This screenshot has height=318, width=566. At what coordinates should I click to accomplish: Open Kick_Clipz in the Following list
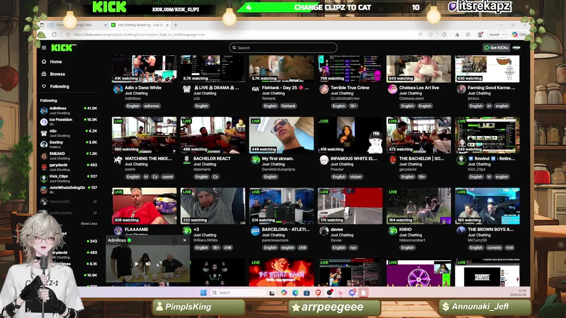point(69,178)
